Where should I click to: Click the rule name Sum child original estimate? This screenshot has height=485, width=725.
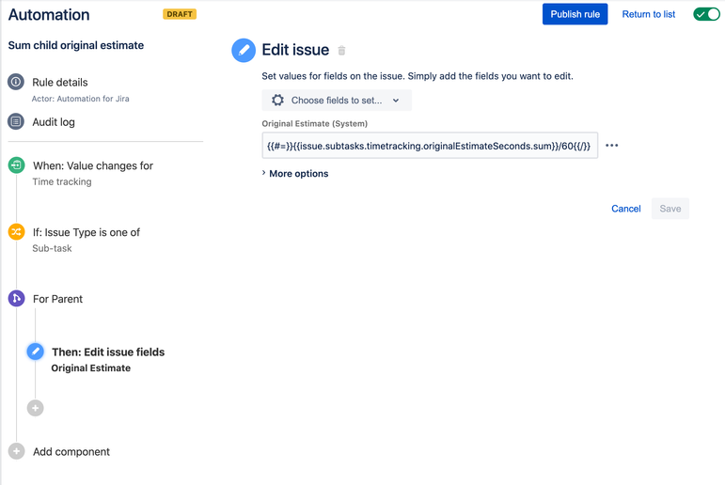(76, 45)
